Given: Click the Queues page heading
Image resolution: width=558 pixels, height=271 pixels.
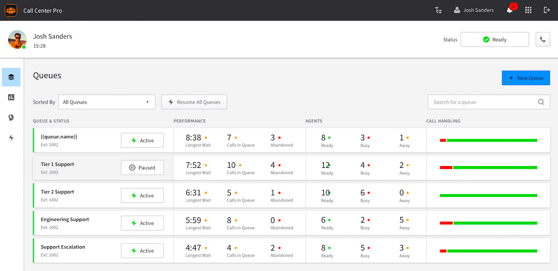Looking at the screenshot, I should pyautogui.click(x=47, y=75).
